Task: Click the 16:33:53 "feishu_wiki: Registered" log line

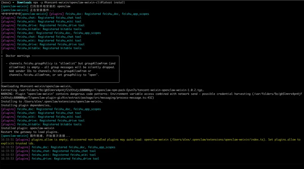Action: 48,155
